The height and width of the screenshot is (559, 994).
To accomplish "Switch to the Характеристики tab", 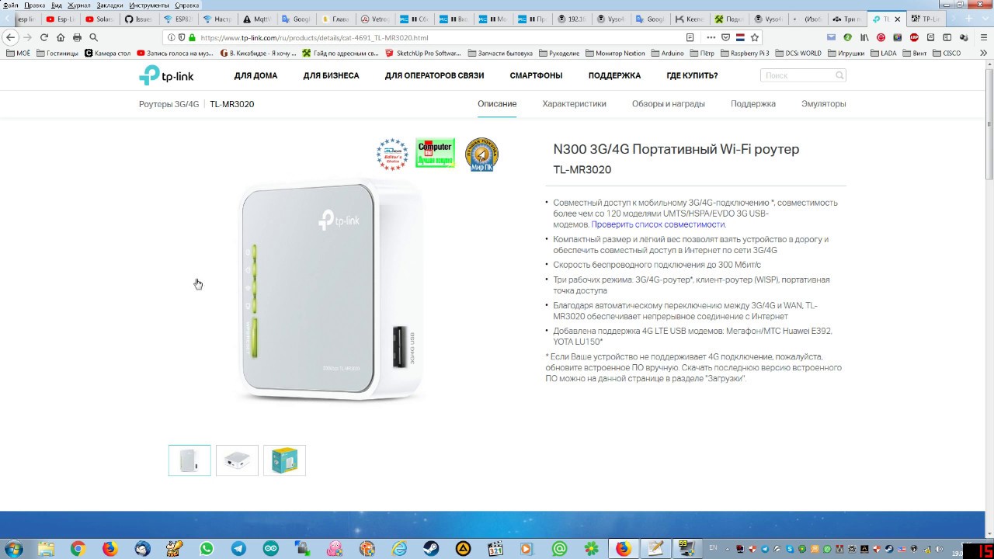I will tap(574, 103).
